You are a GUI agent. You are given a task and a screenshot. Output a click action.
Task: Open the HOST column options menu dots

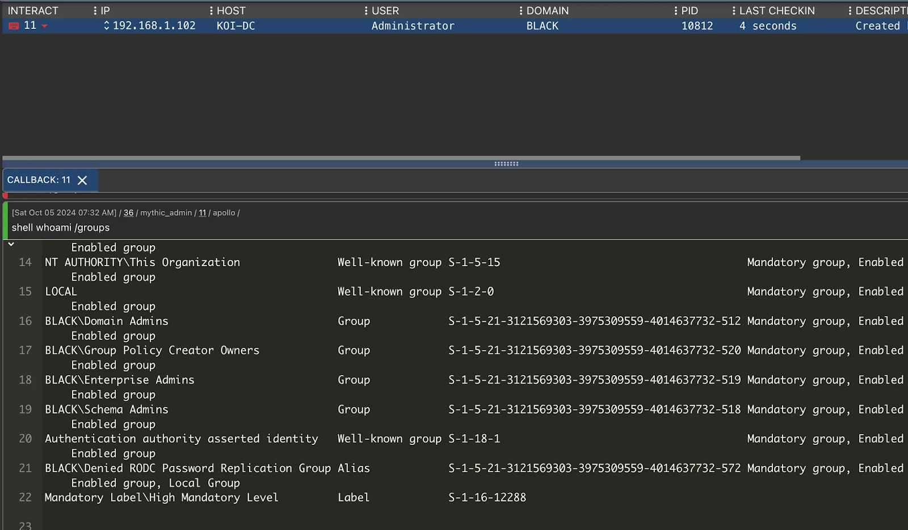(211, 11)
